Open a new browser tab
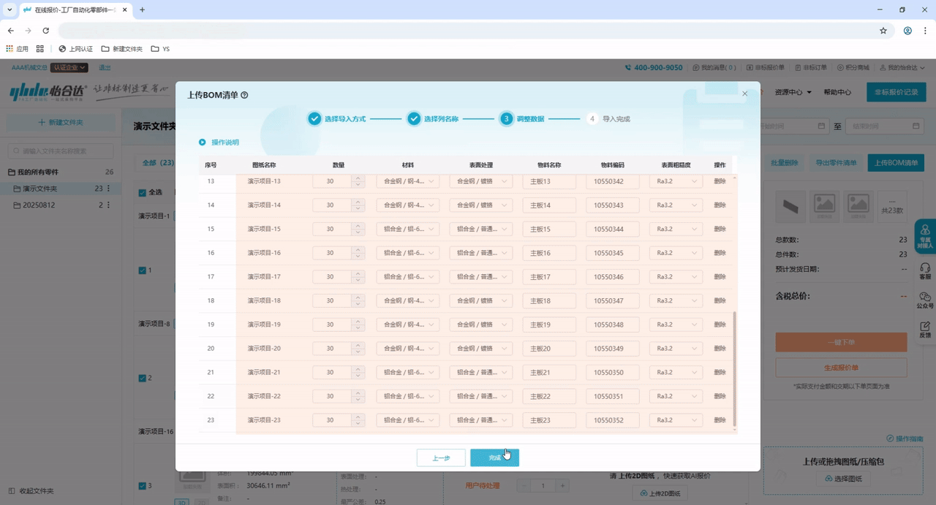The image size is (936, 505). point(142,10)
